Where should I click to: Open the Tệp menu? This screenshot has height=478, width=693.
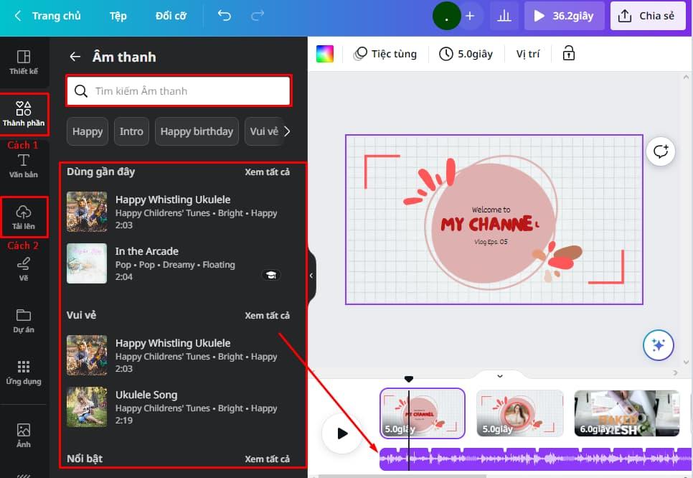118,15
